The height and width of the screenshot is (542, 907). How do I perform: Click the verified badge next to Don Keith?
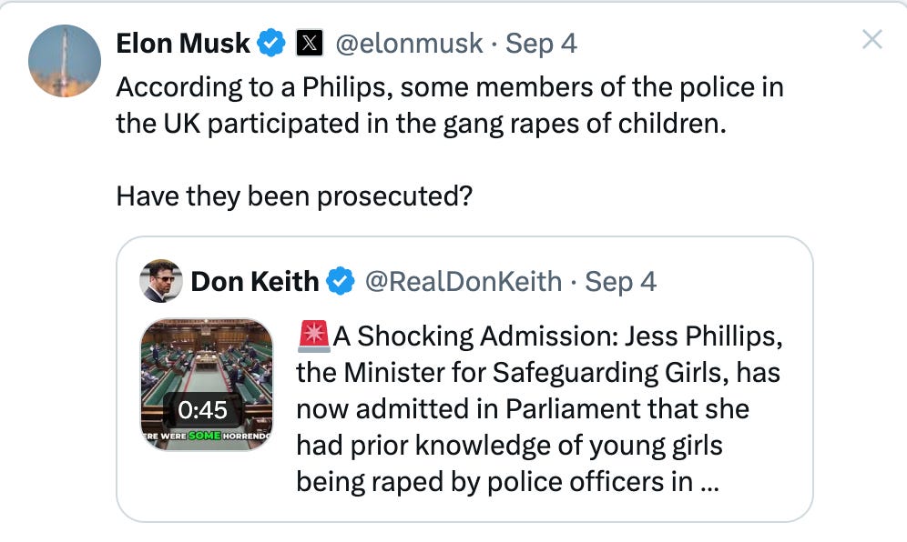click(x=341, y=281)
